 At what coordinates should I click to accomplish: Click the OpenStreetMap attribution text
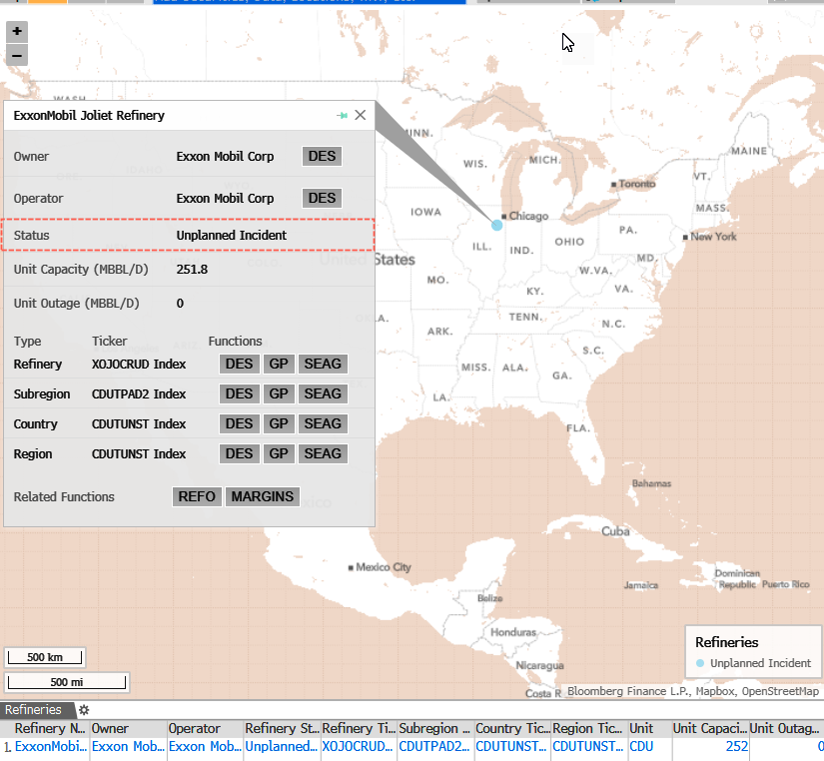tap(780, 691)
